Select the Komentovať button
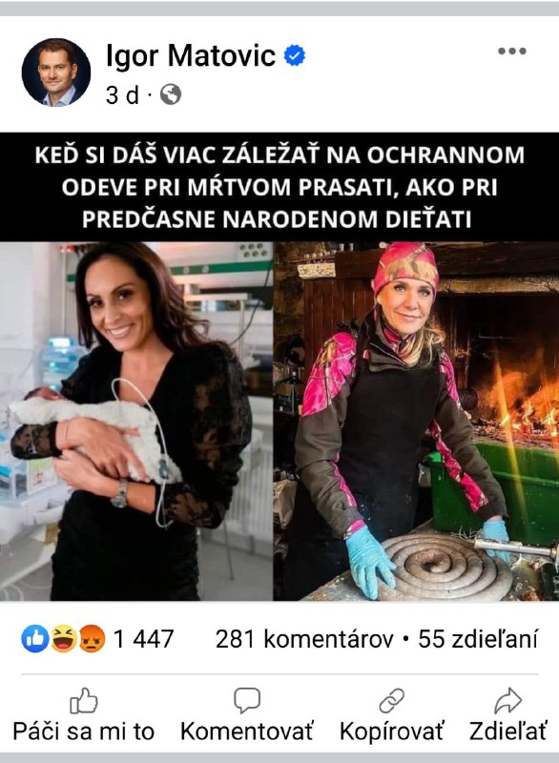The width and height of the screenshot is (559, 763). tap(247, 732)
